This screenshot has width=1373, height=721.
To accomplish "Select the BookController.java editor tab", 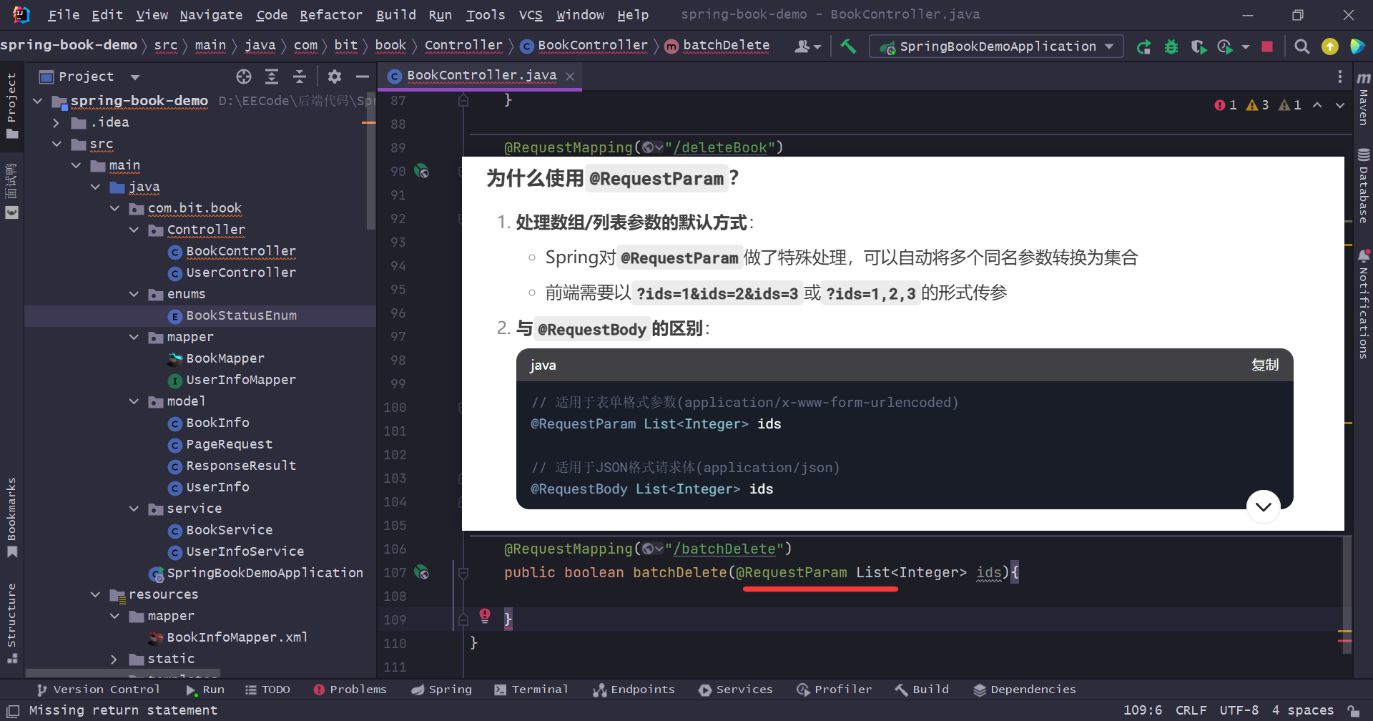I will pos(481,76).
